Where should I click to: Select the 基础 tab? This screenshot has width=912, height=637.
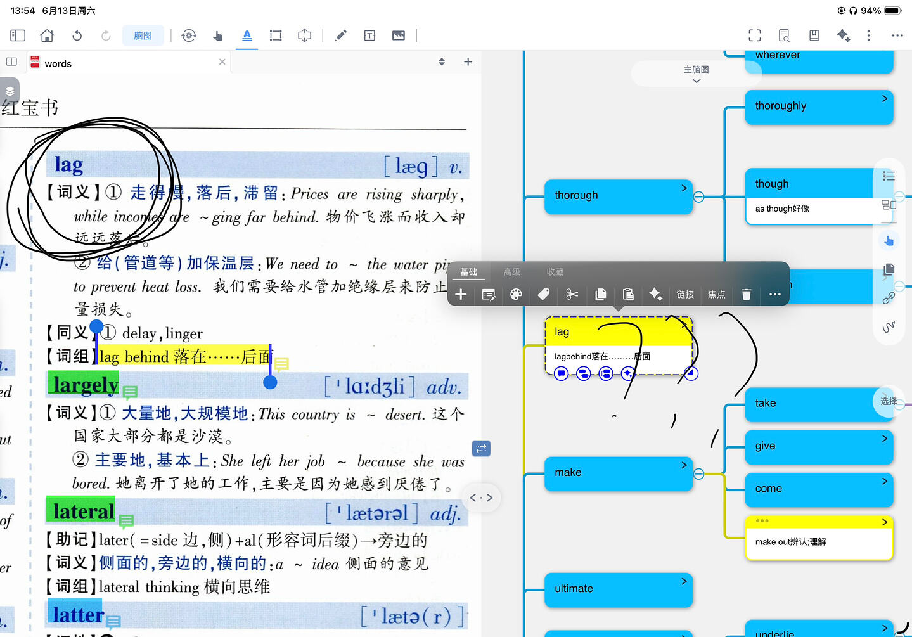(469, 272)
